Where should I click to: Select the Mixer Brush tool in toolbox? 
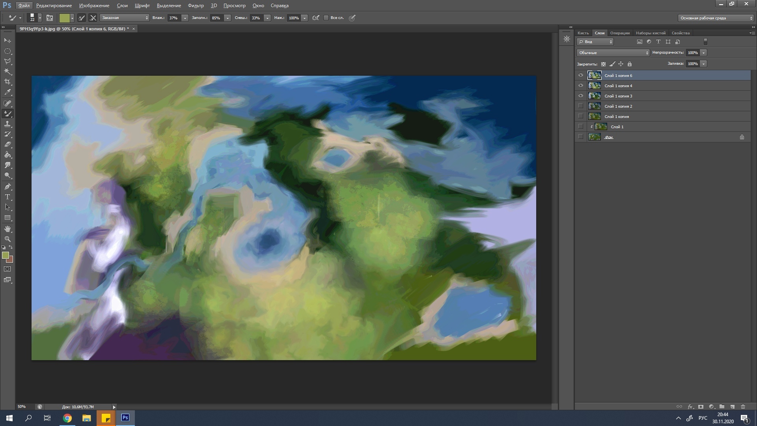pyautogui.click(x=7, y=114)
